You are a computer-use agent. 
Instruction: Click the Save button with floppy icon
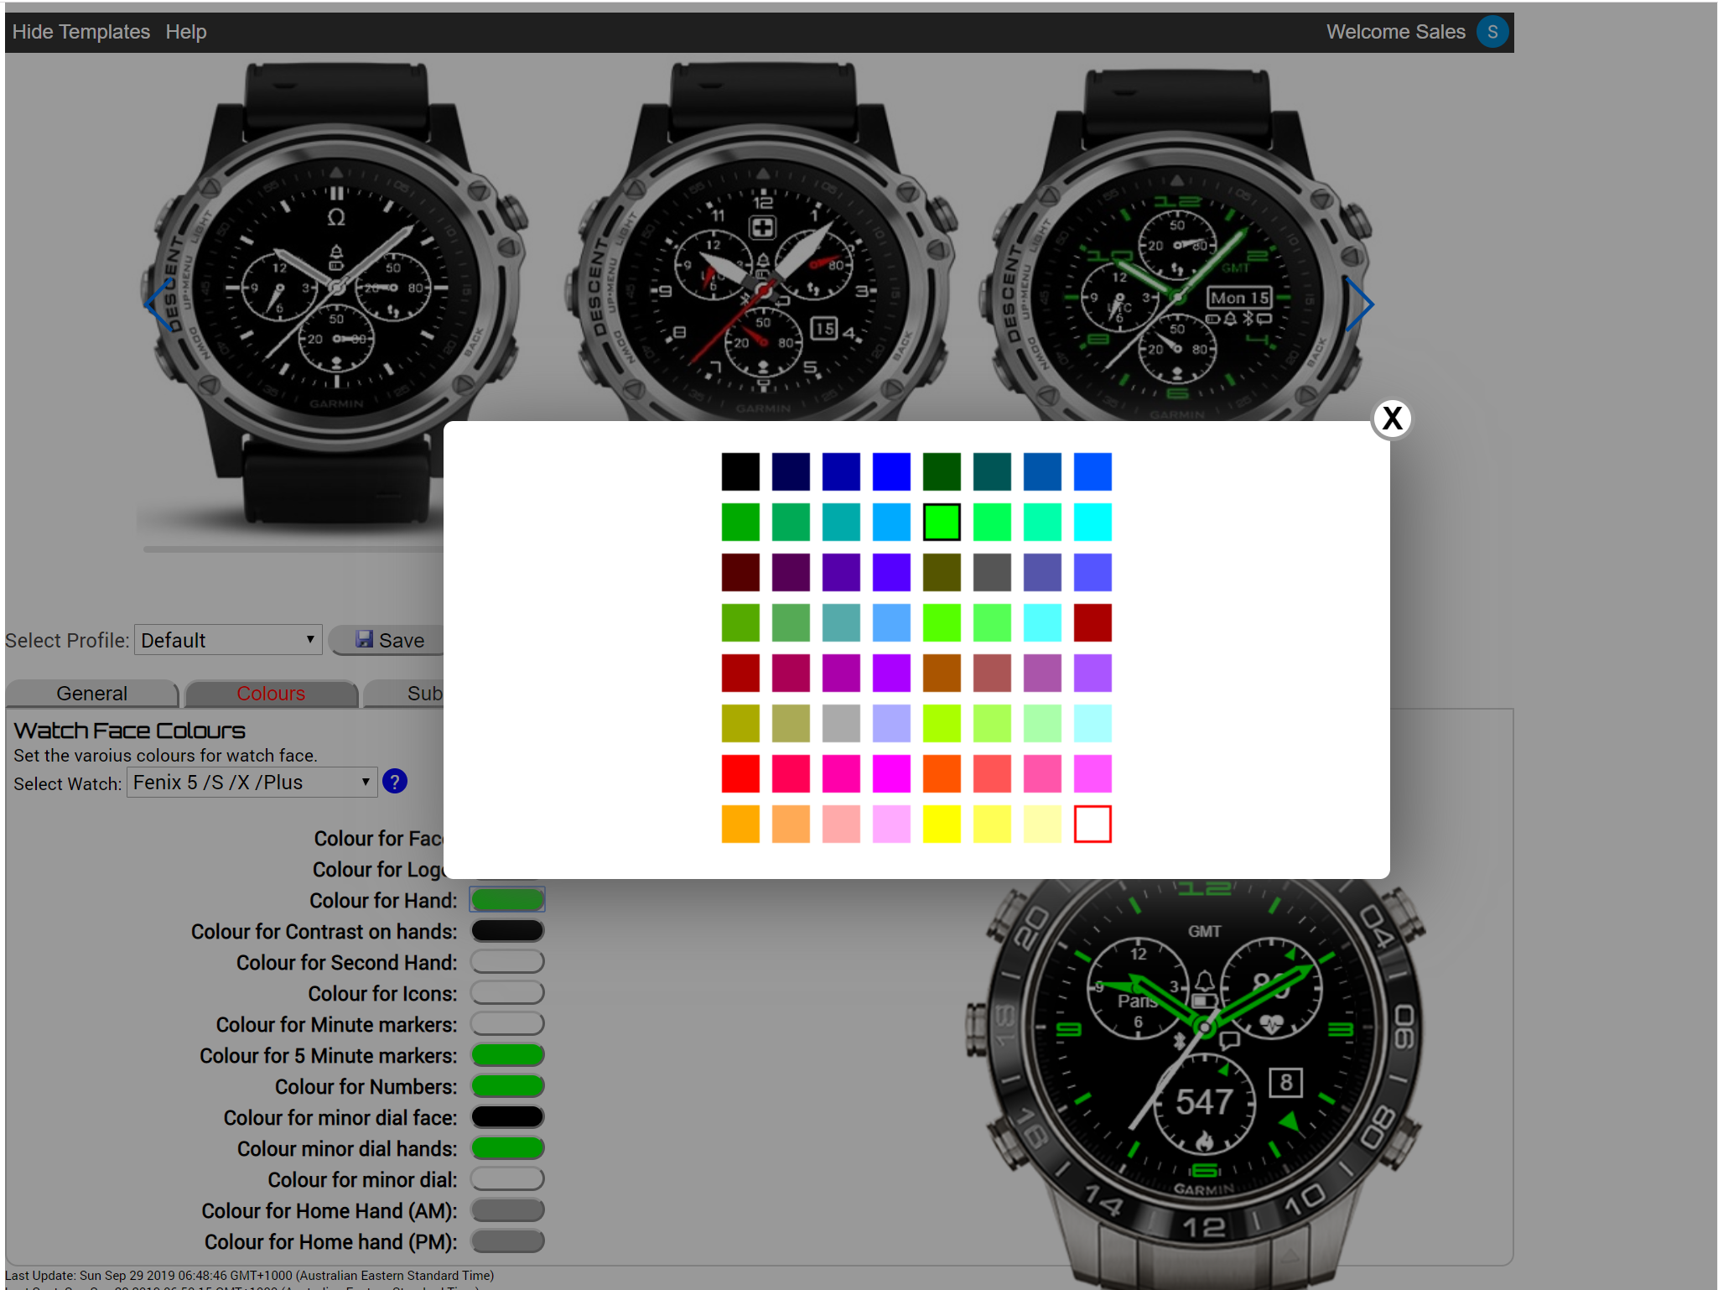click(389, 640)
